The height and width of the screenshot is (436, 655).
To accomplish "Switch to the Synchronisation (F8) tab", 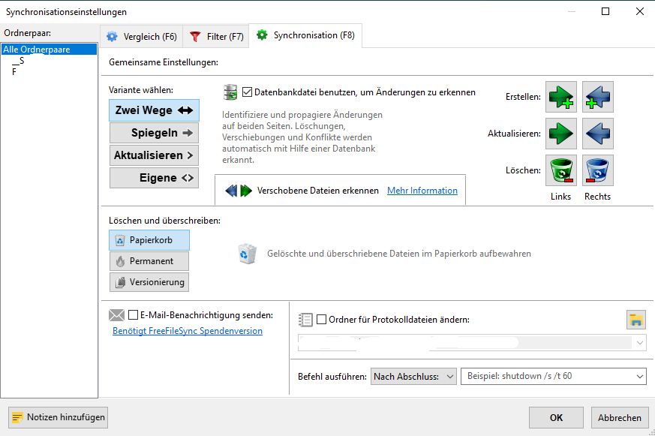I will point(305,35).
